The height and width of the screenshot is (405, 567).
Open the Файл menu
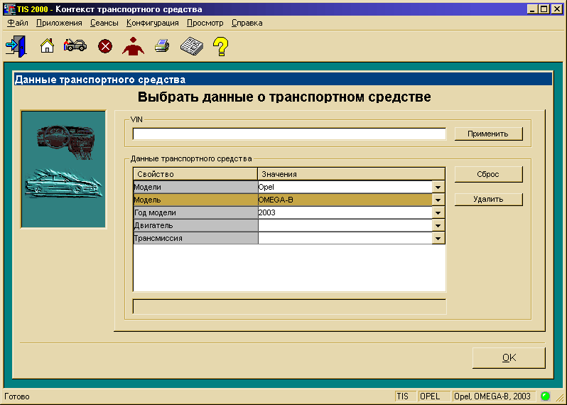click(x=17, y=23)
